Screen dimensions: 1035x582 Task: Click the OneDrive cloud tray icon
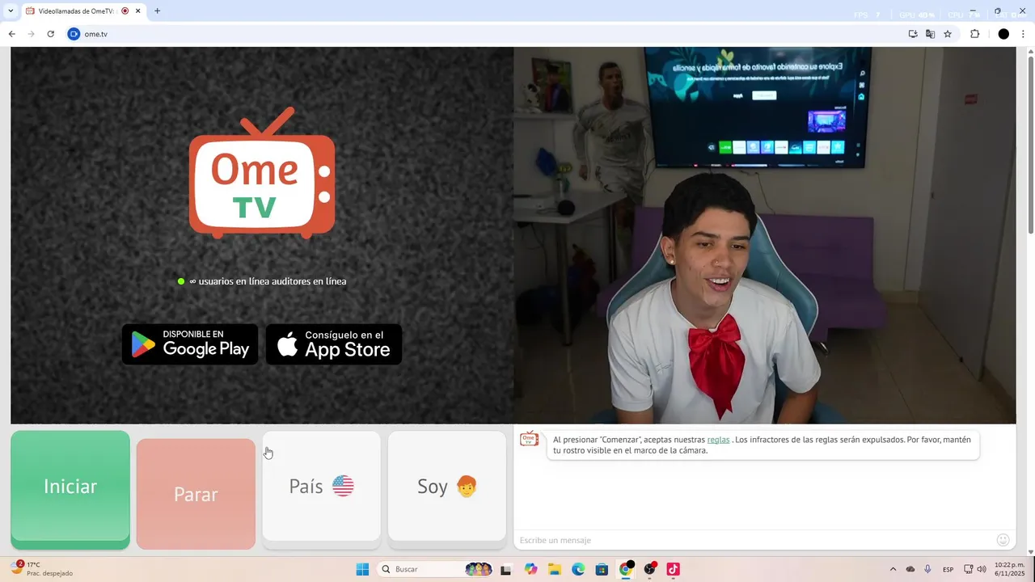[x=910, y=569]
